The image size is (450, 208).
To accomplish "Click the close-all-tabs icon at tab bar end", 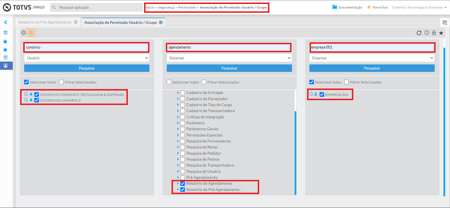I will [x=445, y=23].
